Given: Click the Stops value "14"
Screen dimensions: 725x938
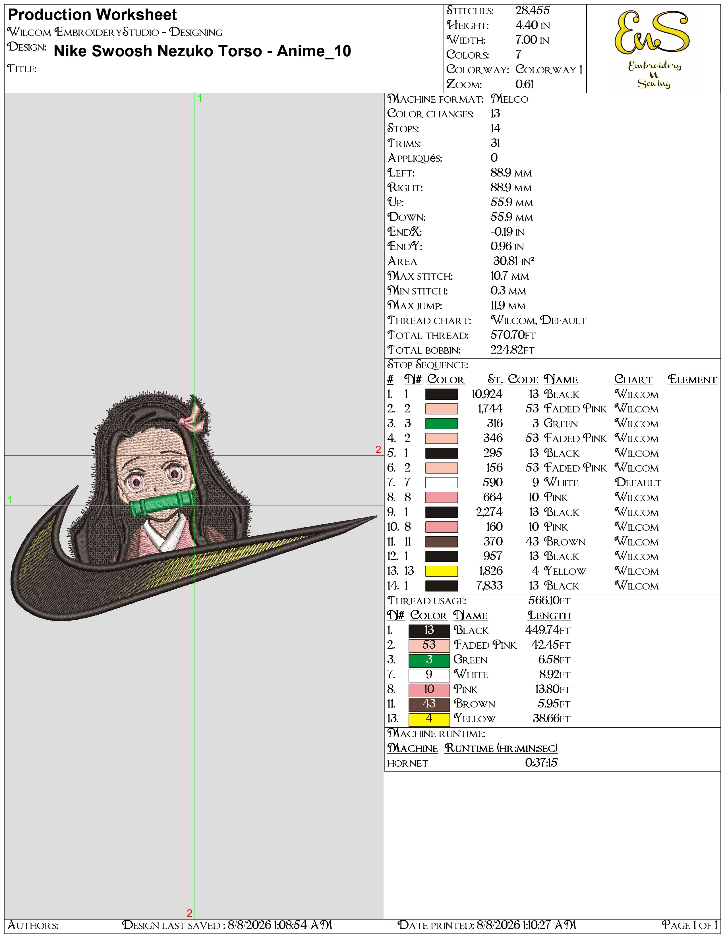Looking at the screenshot, I should [496, 128].
